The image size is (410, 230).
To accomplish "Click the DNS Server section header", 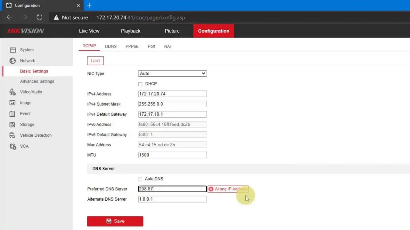I will pyautogui.click(x=103, y=169).
